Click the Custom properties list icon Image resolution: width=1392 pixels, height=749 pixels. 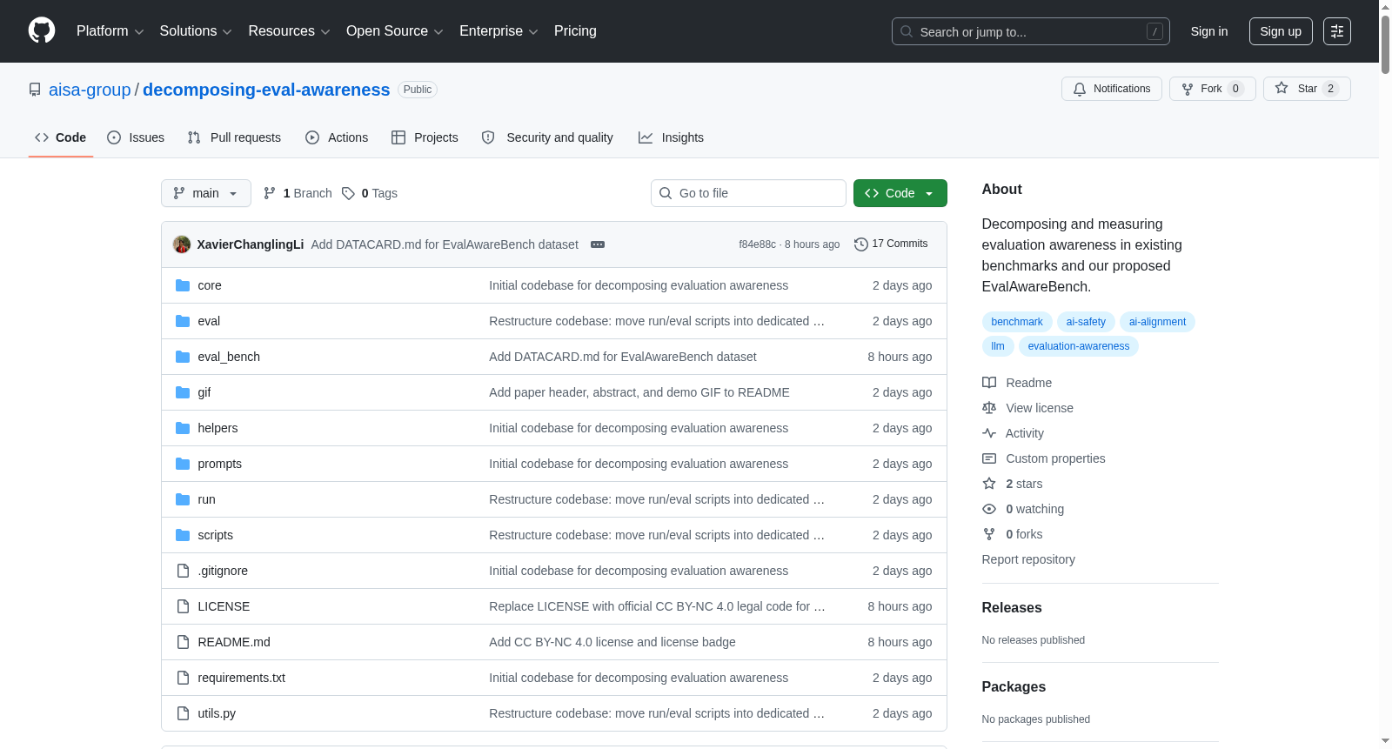pyautogui.click(x=989, y=458)
